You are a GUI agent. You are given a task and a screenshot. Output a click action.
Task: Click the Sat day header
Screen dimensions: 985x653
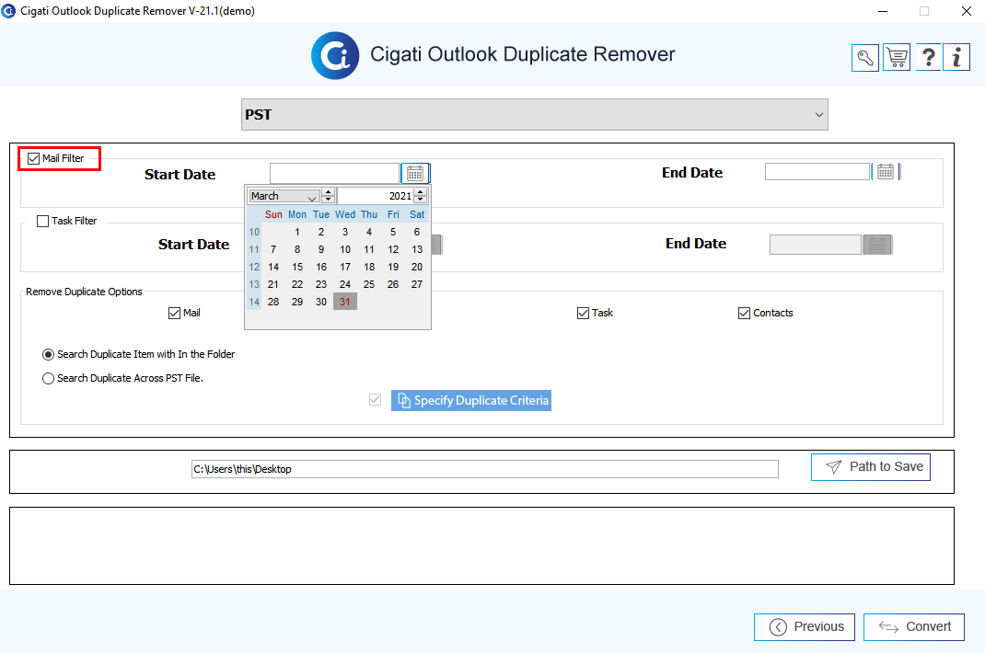tap(416, 214)
